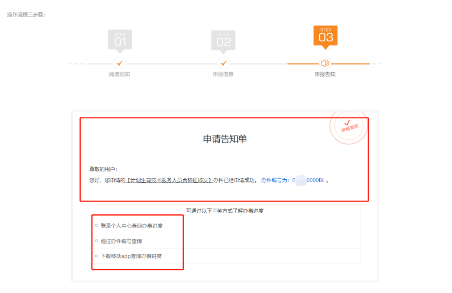Click the checkmark above 申报信息

[x=224, y=64]
